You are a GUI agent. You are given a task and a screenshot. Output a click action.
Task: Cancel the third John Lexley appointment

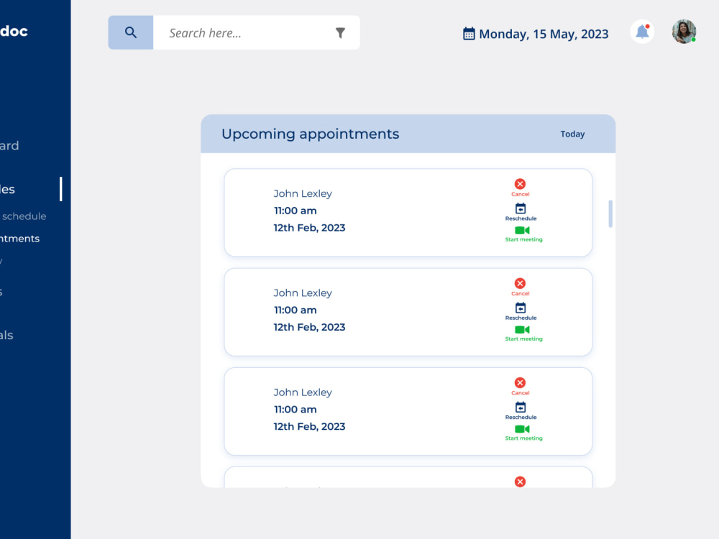click(x=520, y=387)
